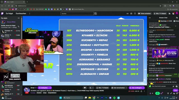Open the Trymacs channel in the sidebar
The width and height of the screenshot is (179, 100).
[11, 31]
